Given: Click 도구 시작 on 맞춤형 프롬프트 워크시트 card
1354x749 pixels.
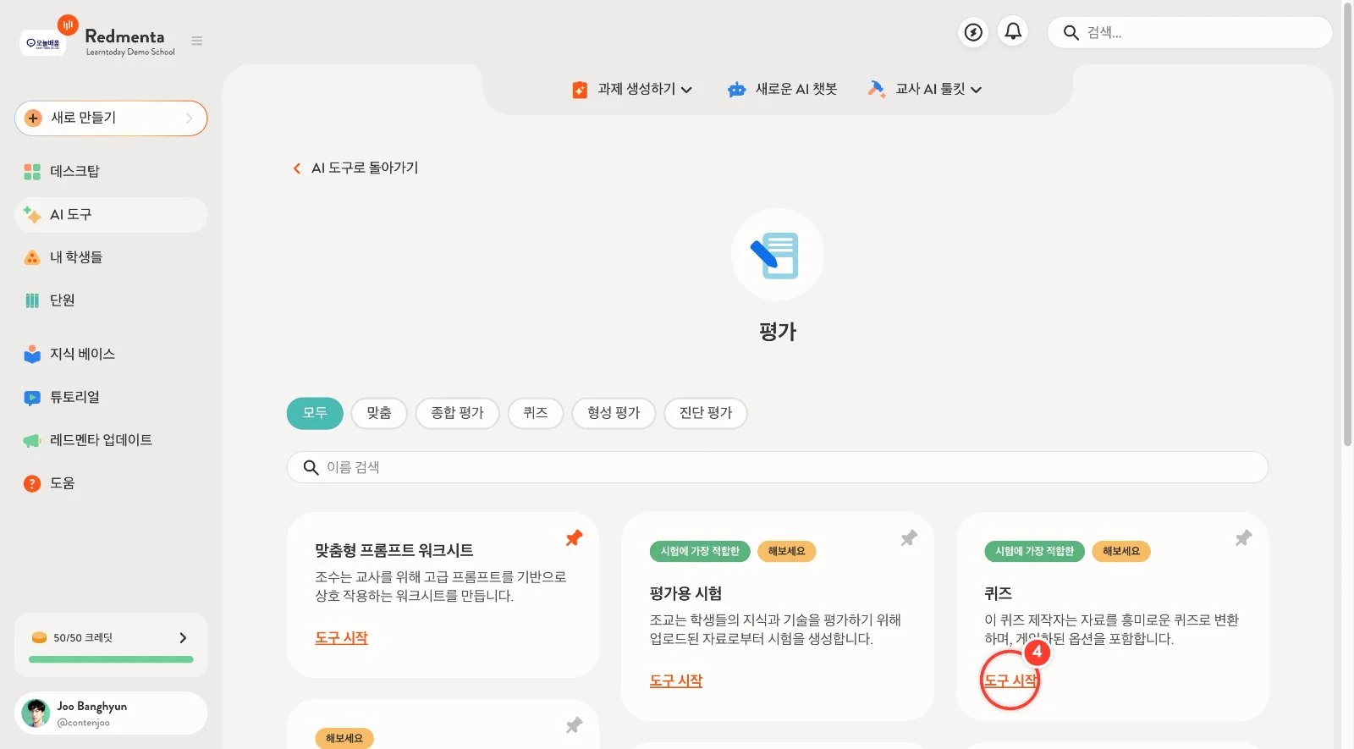Looking at the screenshot, I should click(x=342, y=638).
